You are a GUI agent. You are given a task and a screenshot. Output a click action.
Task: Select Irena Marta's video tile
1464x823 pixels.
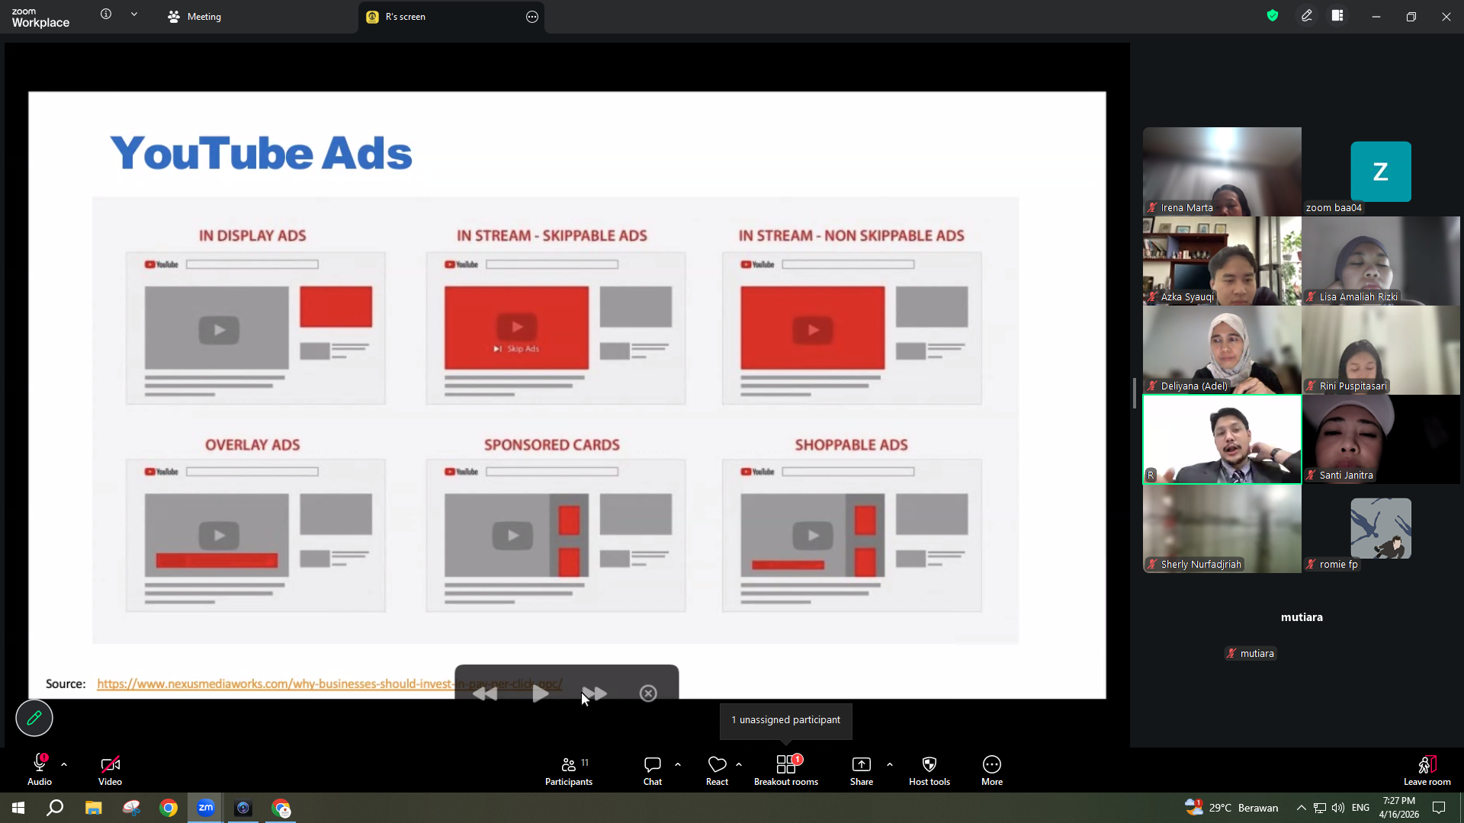click(x=1222, y=171)
